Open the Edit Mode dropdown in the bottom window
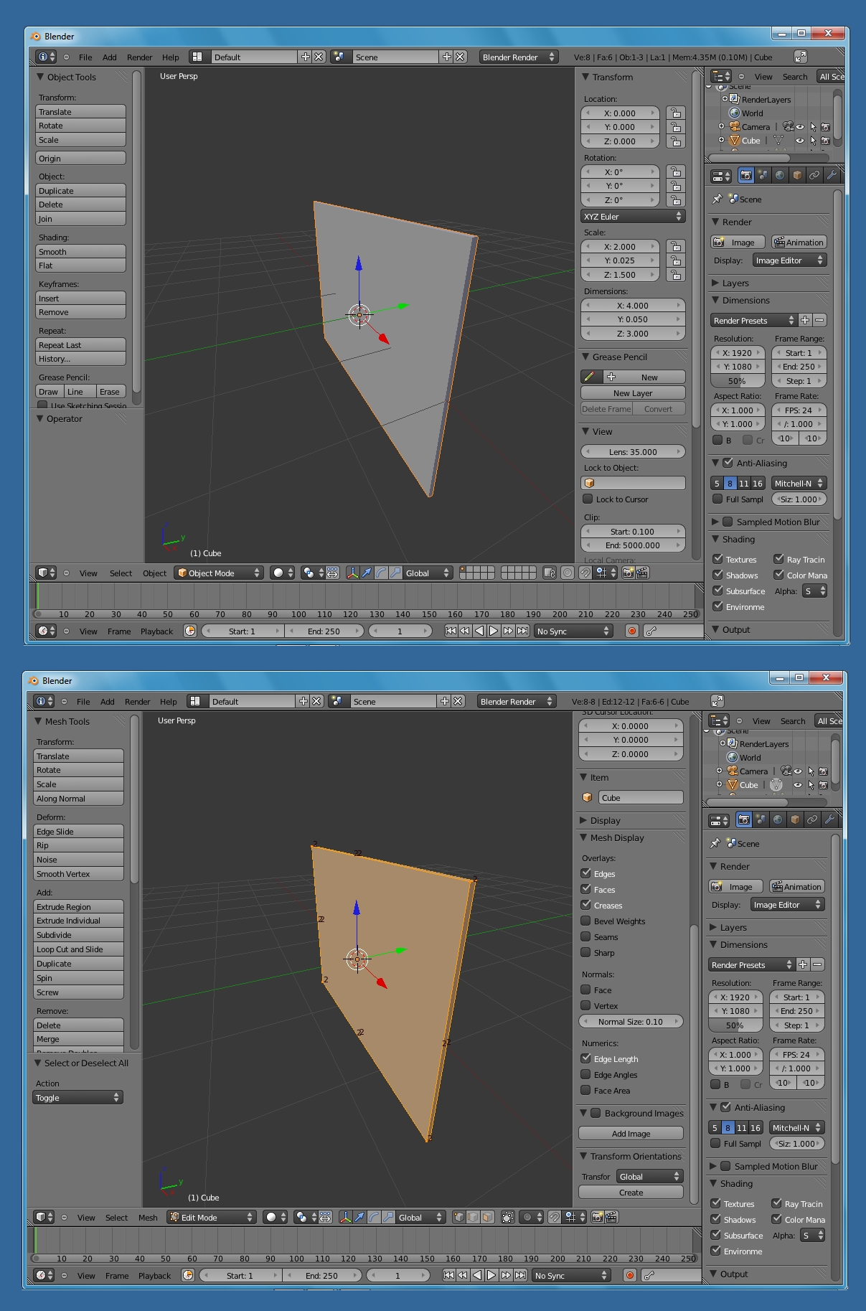This screenshot has width=866, height=1311. (212, 1217)
